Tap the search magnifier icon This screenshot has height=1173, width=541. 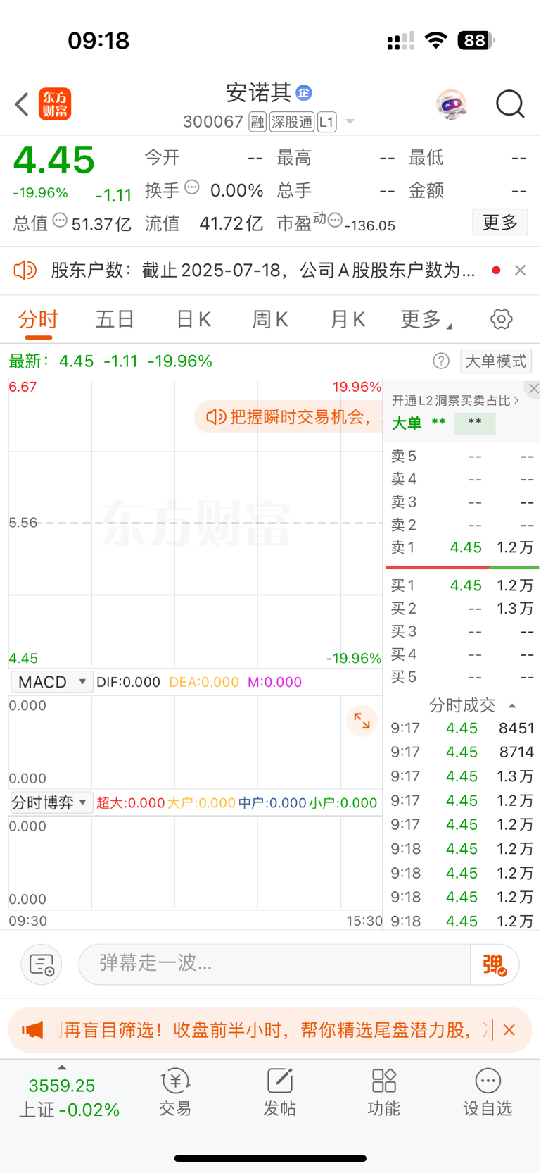[510, 104]
